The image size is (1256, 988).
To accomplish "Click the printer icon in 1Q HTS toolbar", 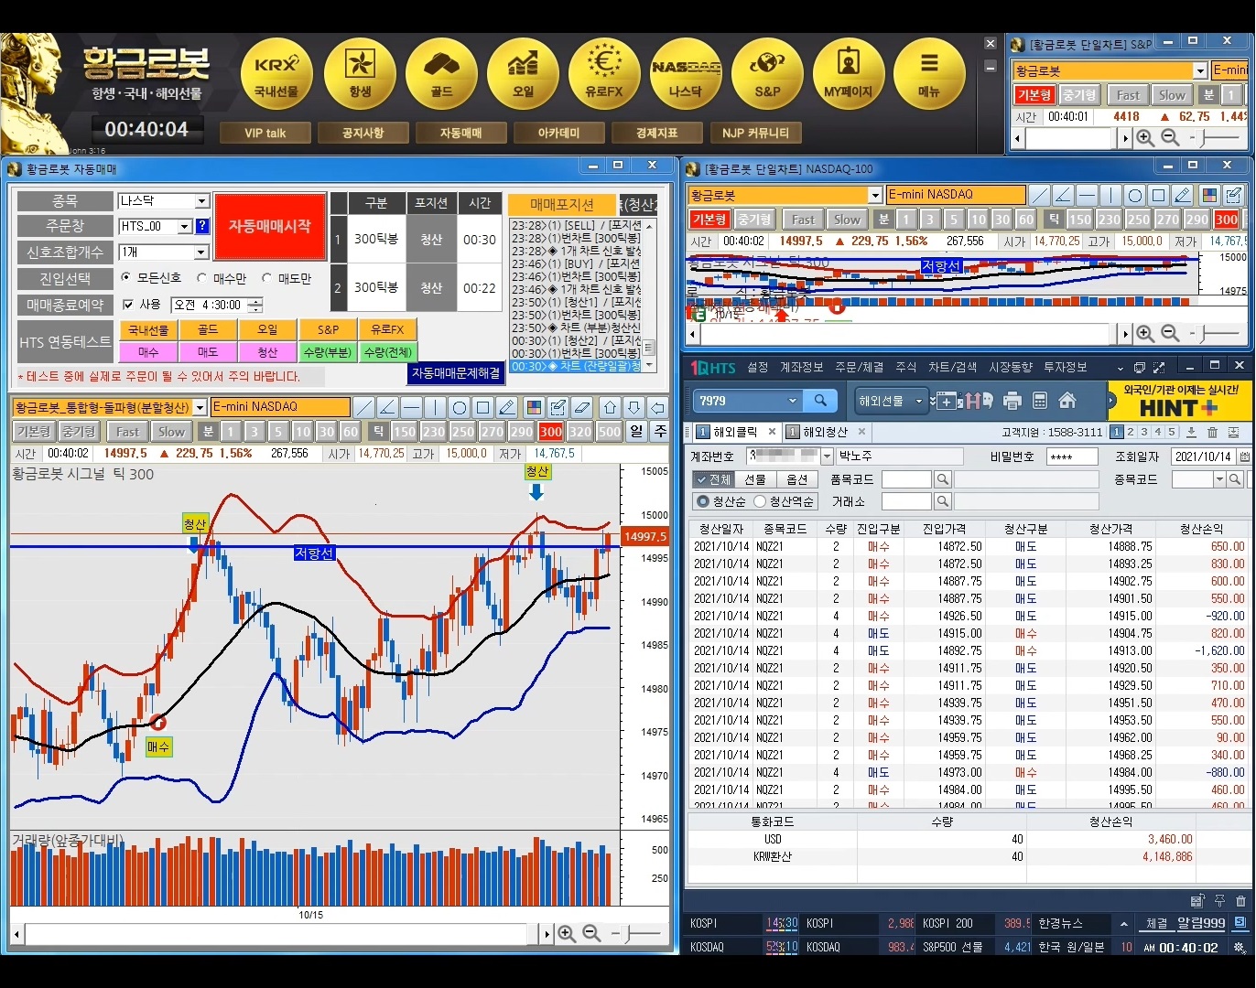I will click(1012, 400).
